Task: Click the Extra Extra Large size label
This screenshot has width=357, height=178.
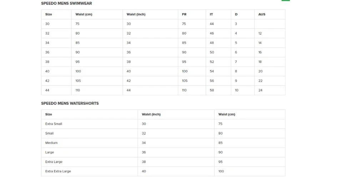Action: pos(58,171)
